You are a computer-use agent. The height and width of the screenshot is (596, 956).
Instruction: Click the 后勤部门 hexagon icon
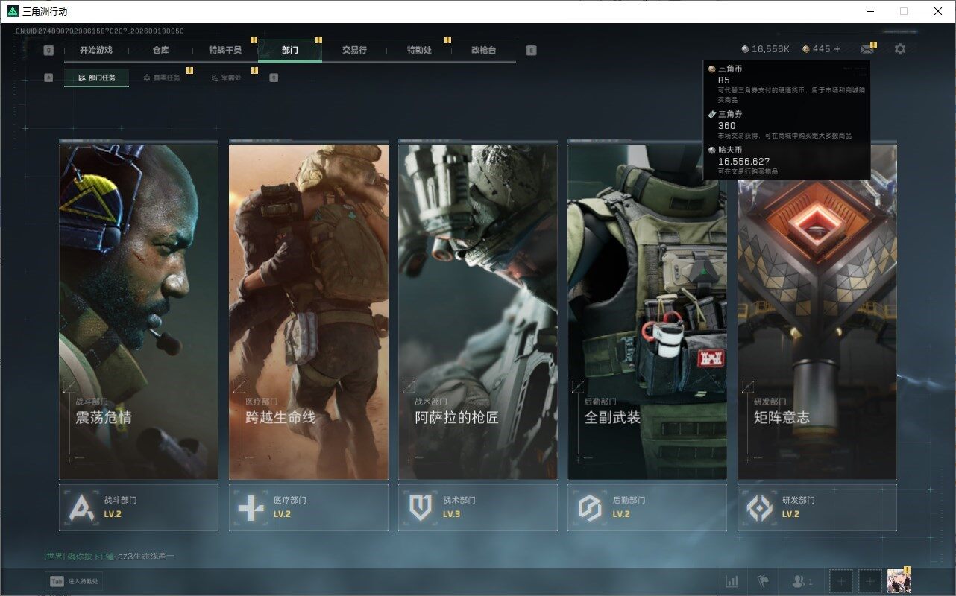590,508
